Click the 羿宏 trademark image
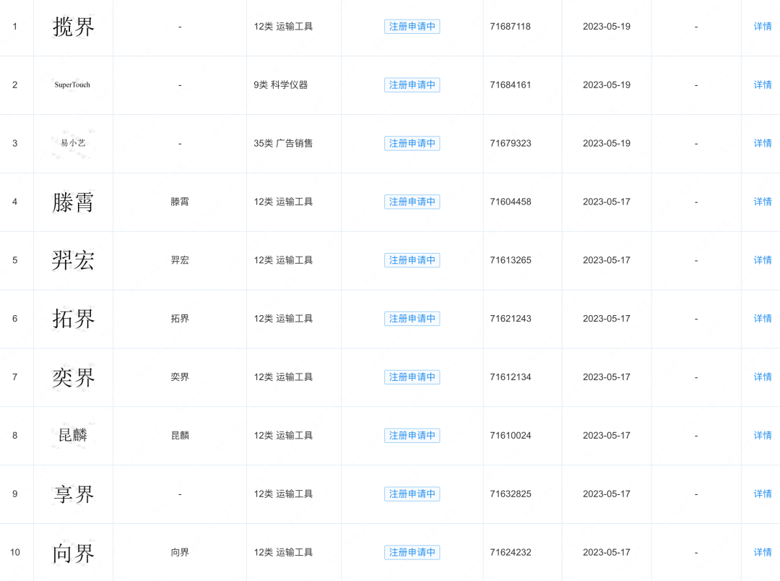780x581 pixels. (73, 260)
